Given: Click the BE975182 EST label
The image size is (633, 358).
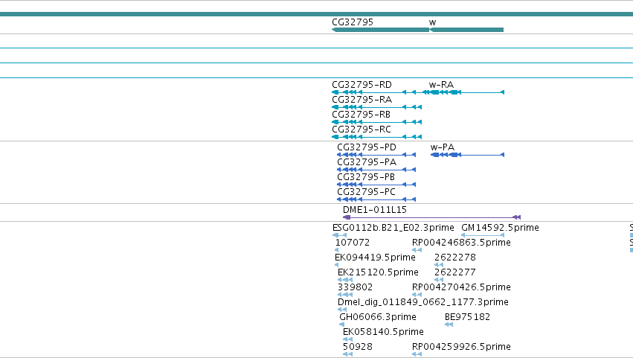Looking at the screenshot, I should pos(467,318).
